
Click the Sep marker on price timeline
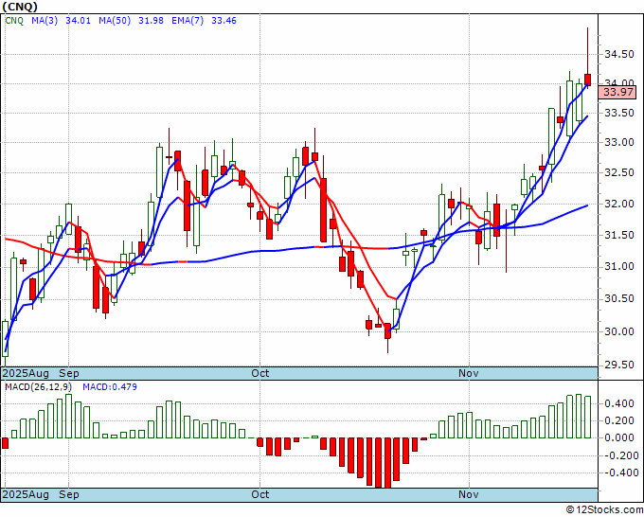[x=68, y=373]
